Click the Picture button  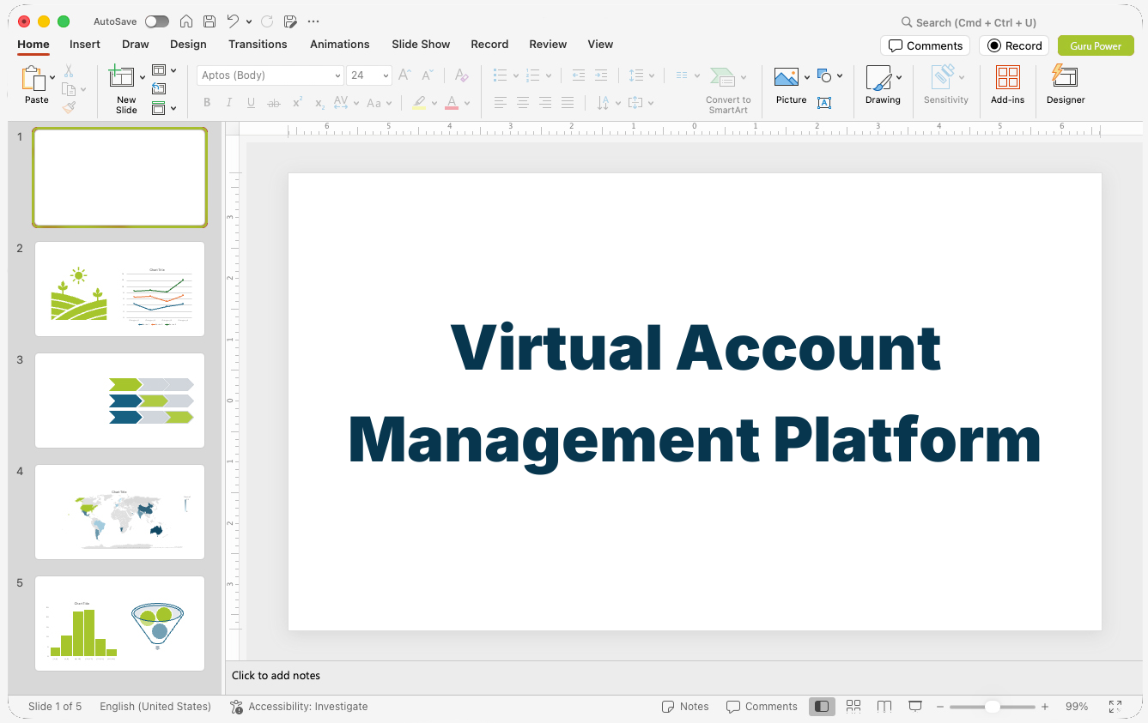pos(791,86)
